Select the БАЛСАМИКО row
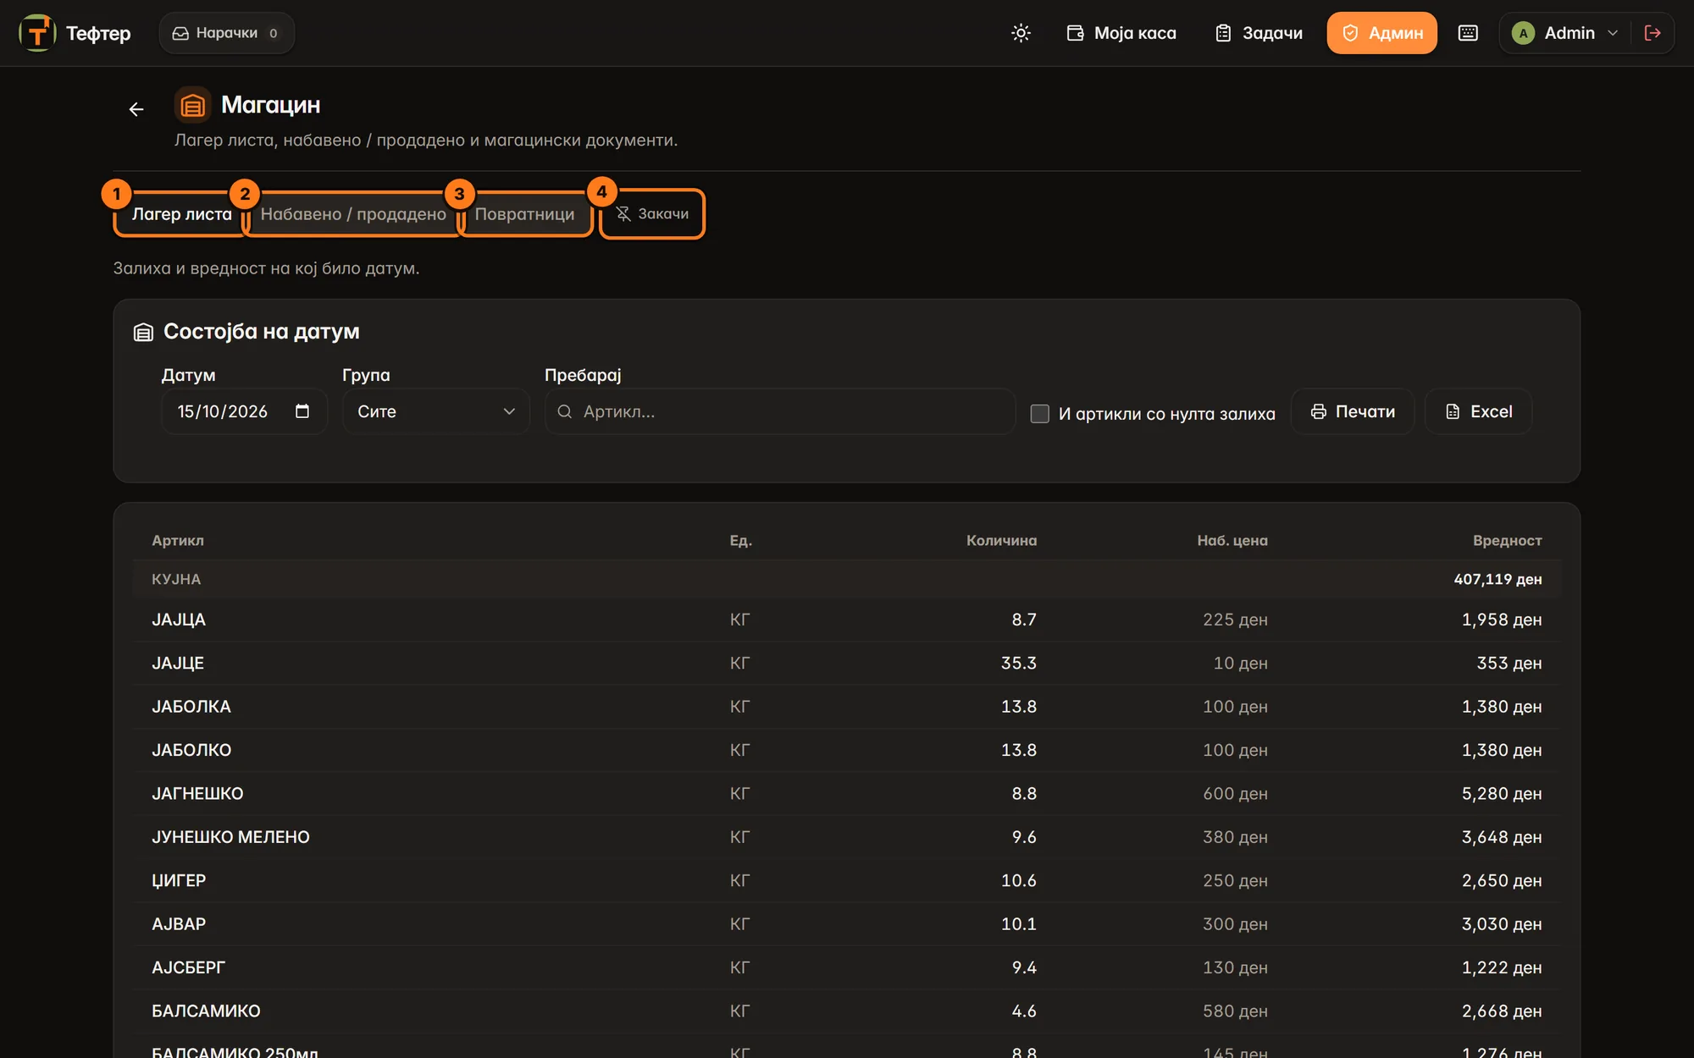The height and width of the screenshot is (1058, 1694). (x=847, y=1011)
